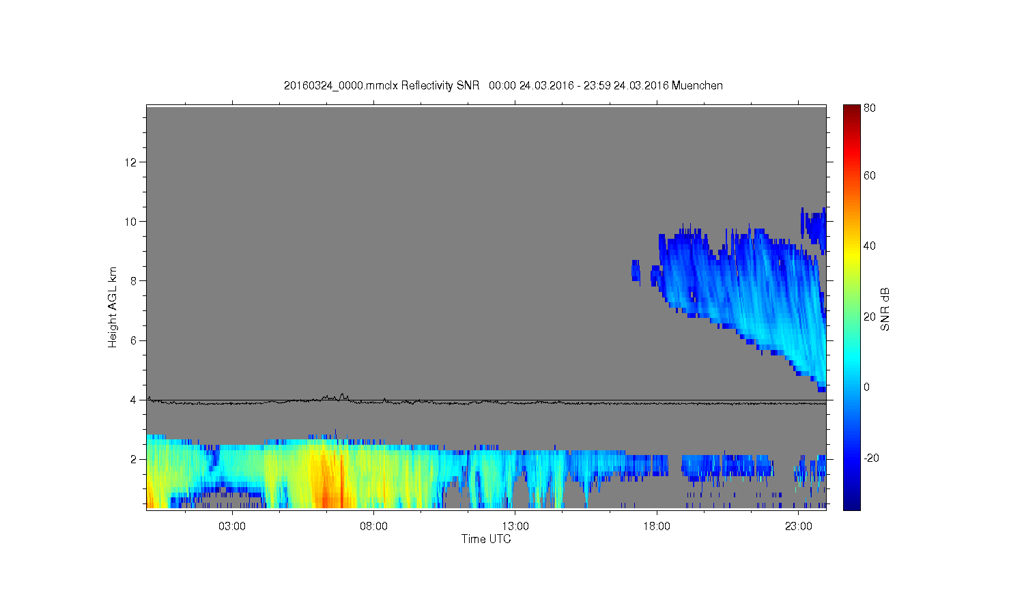1024x614 pixels.
Task: Click the colorbar value 20
Action: point(870,317)
